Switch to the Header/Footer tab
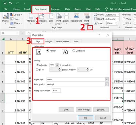Viewport: 136px width, 125px height. point(63,41)
